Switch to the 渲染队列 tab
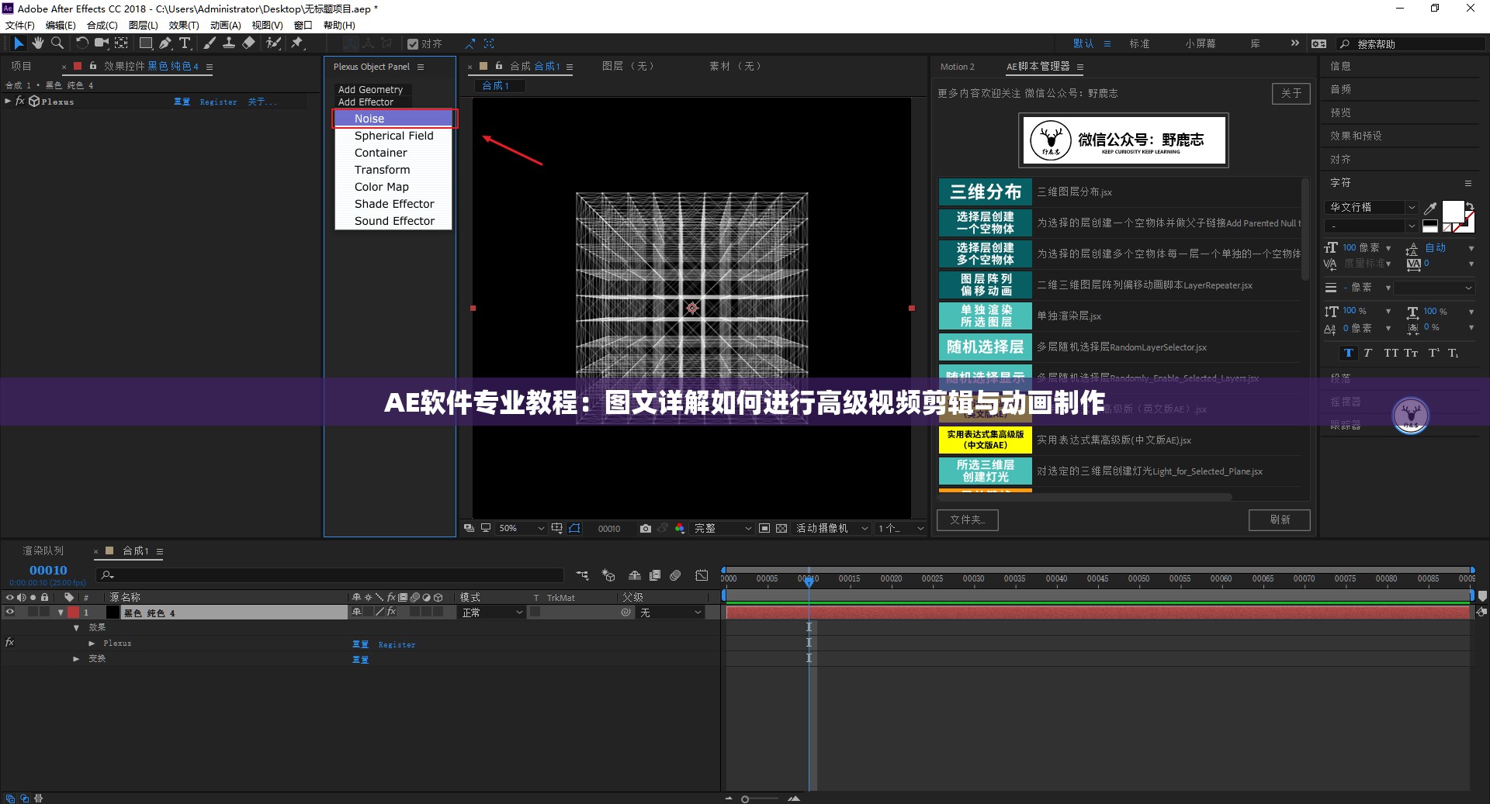 click(x=43, y=550)
